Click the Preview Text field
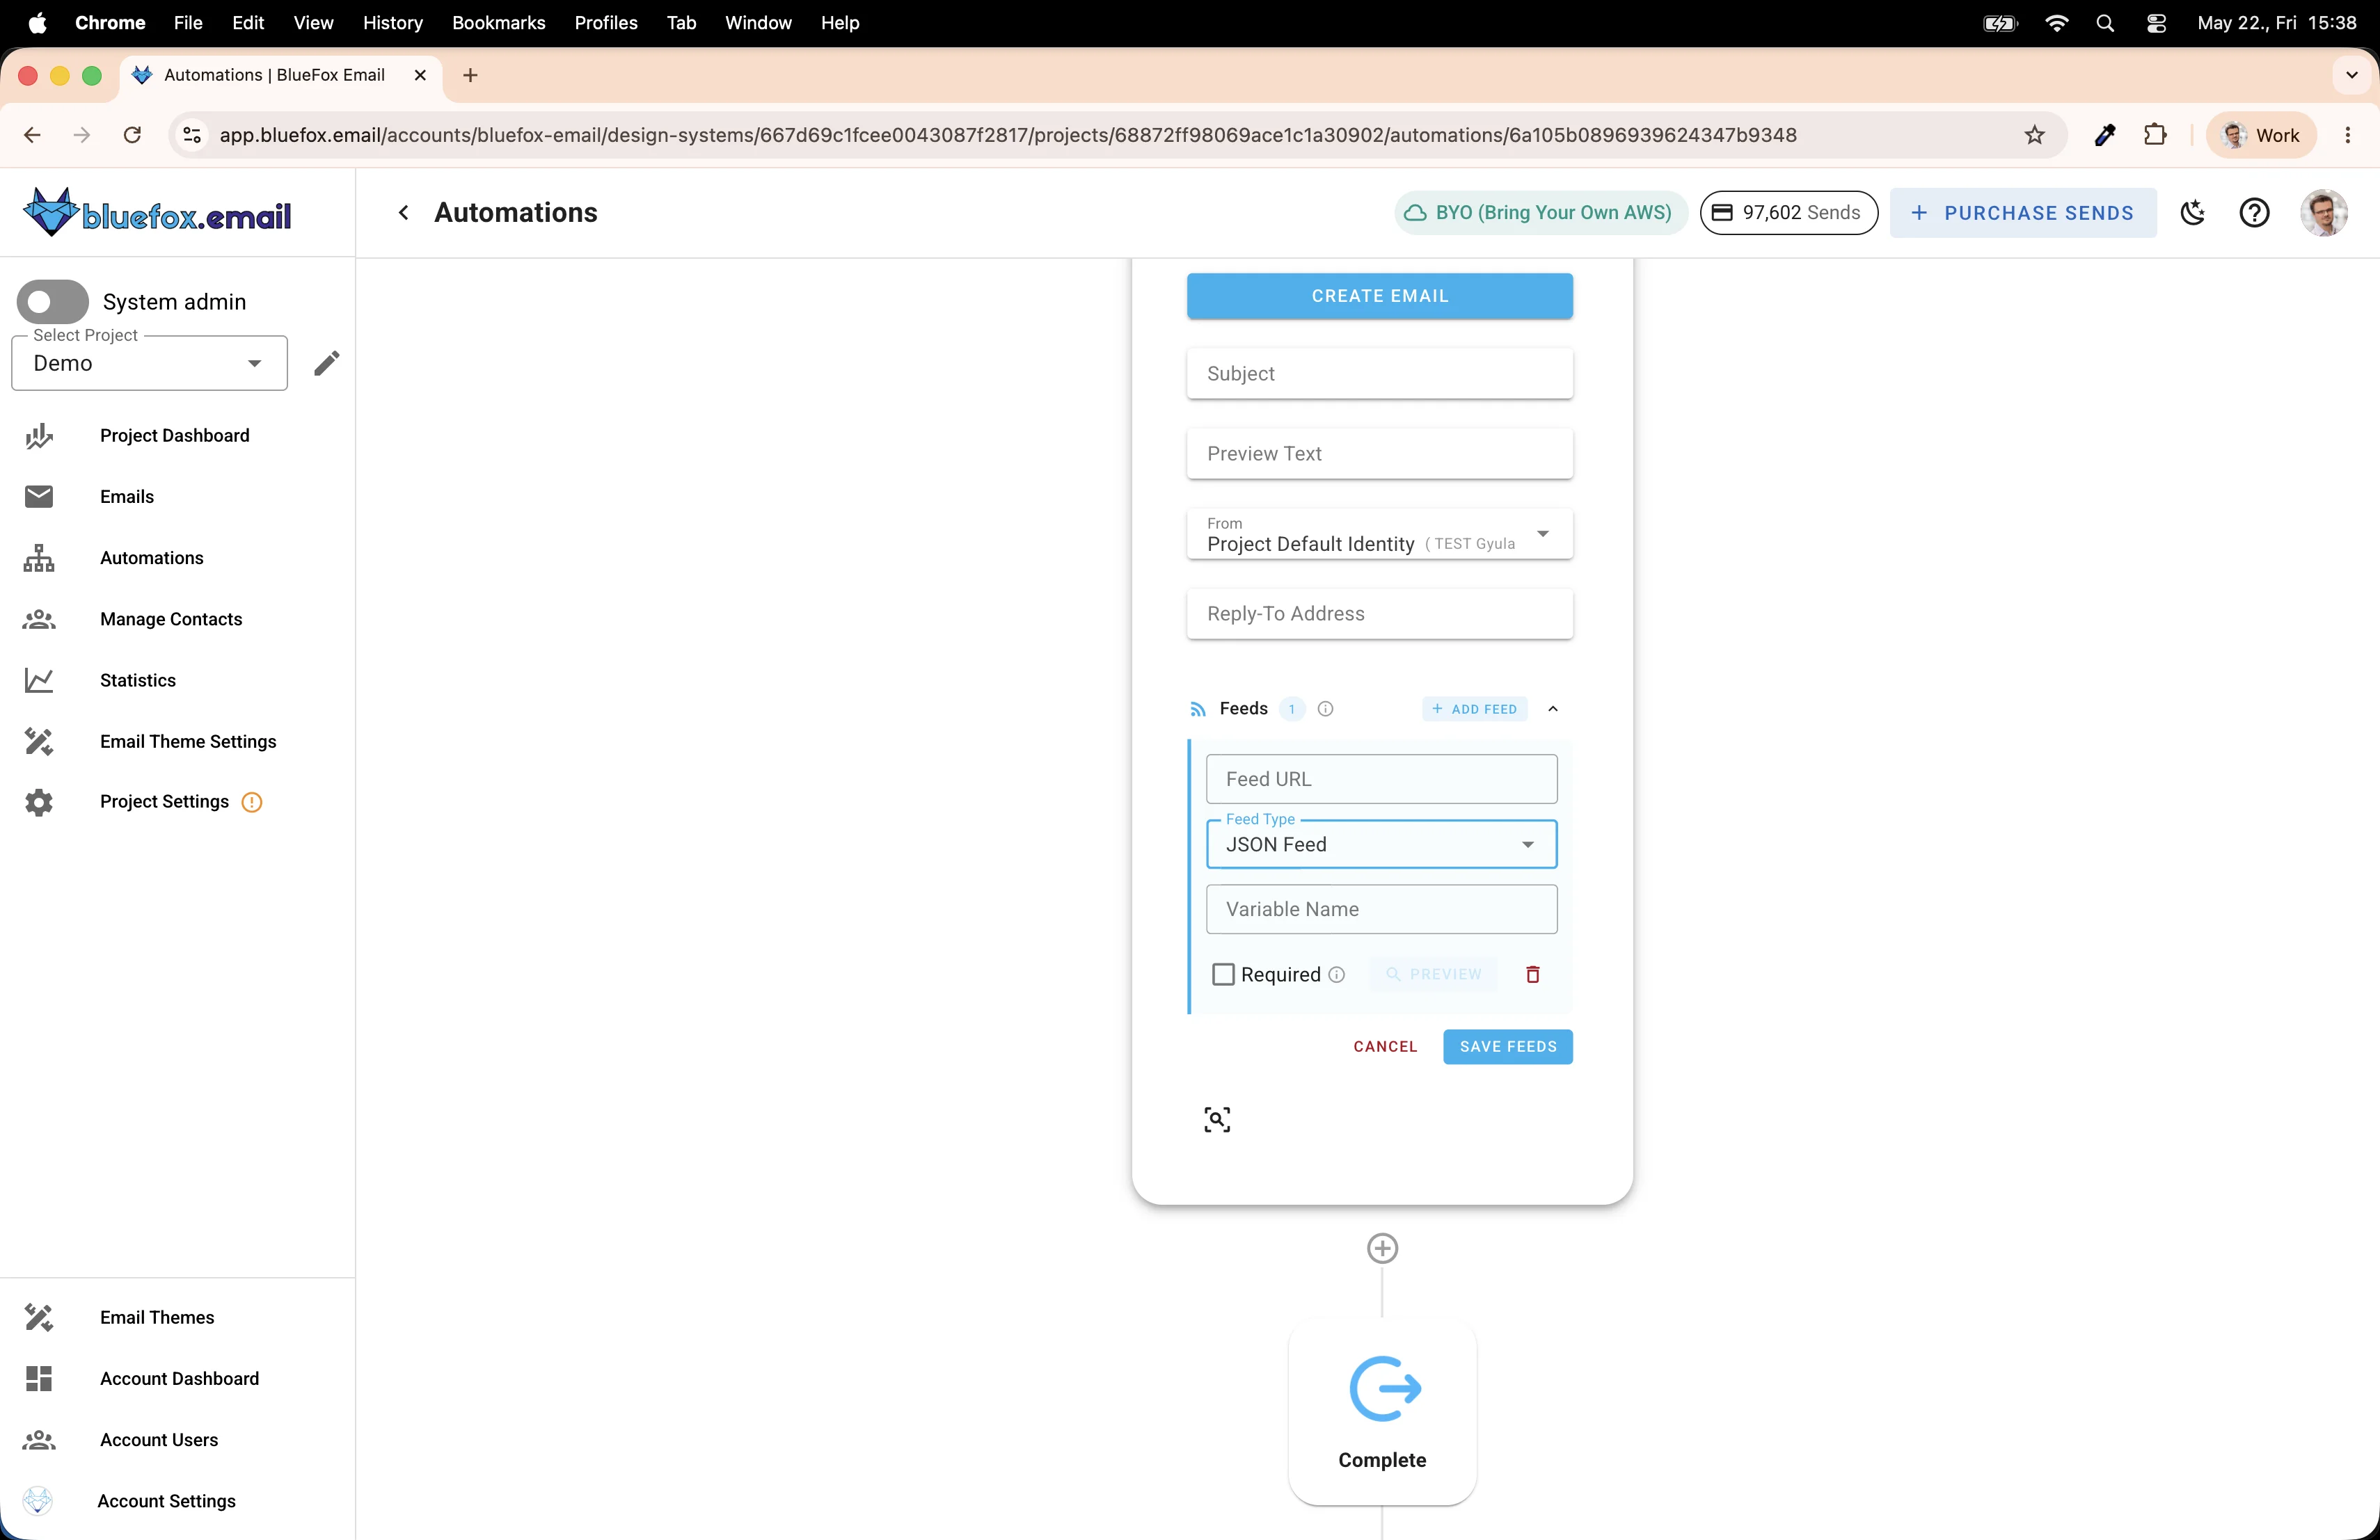The width and height of the screenshot is (2380, 1540). click(x=1380, y=454)
